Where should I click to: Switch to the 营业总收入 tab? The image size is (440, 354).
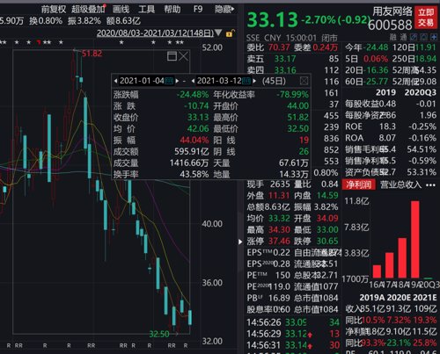[x=400, y=184]
